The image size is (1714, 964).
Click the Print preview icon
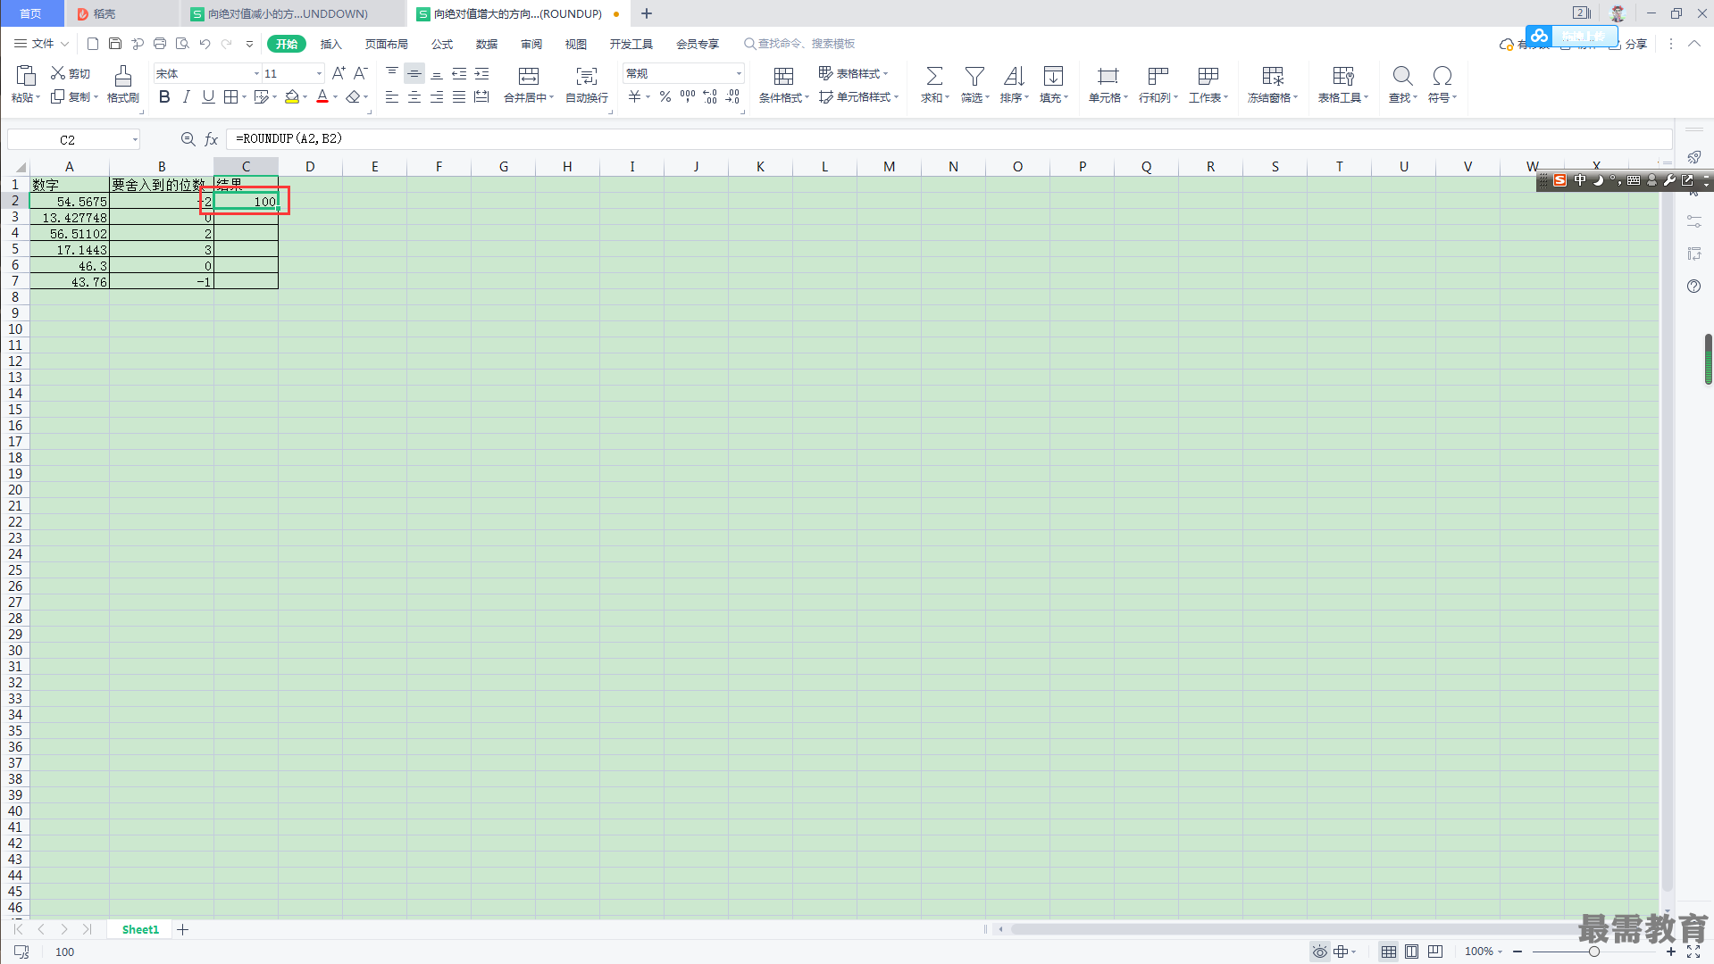click(182, 43)
